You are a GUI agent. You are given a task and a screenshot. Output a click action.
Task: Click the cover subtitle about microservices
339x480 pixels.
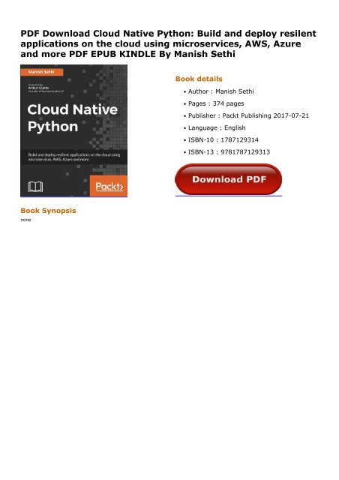[x=74, y=157]
